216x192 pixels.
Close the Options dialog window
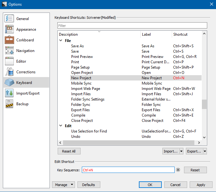(x=212, y=4)
